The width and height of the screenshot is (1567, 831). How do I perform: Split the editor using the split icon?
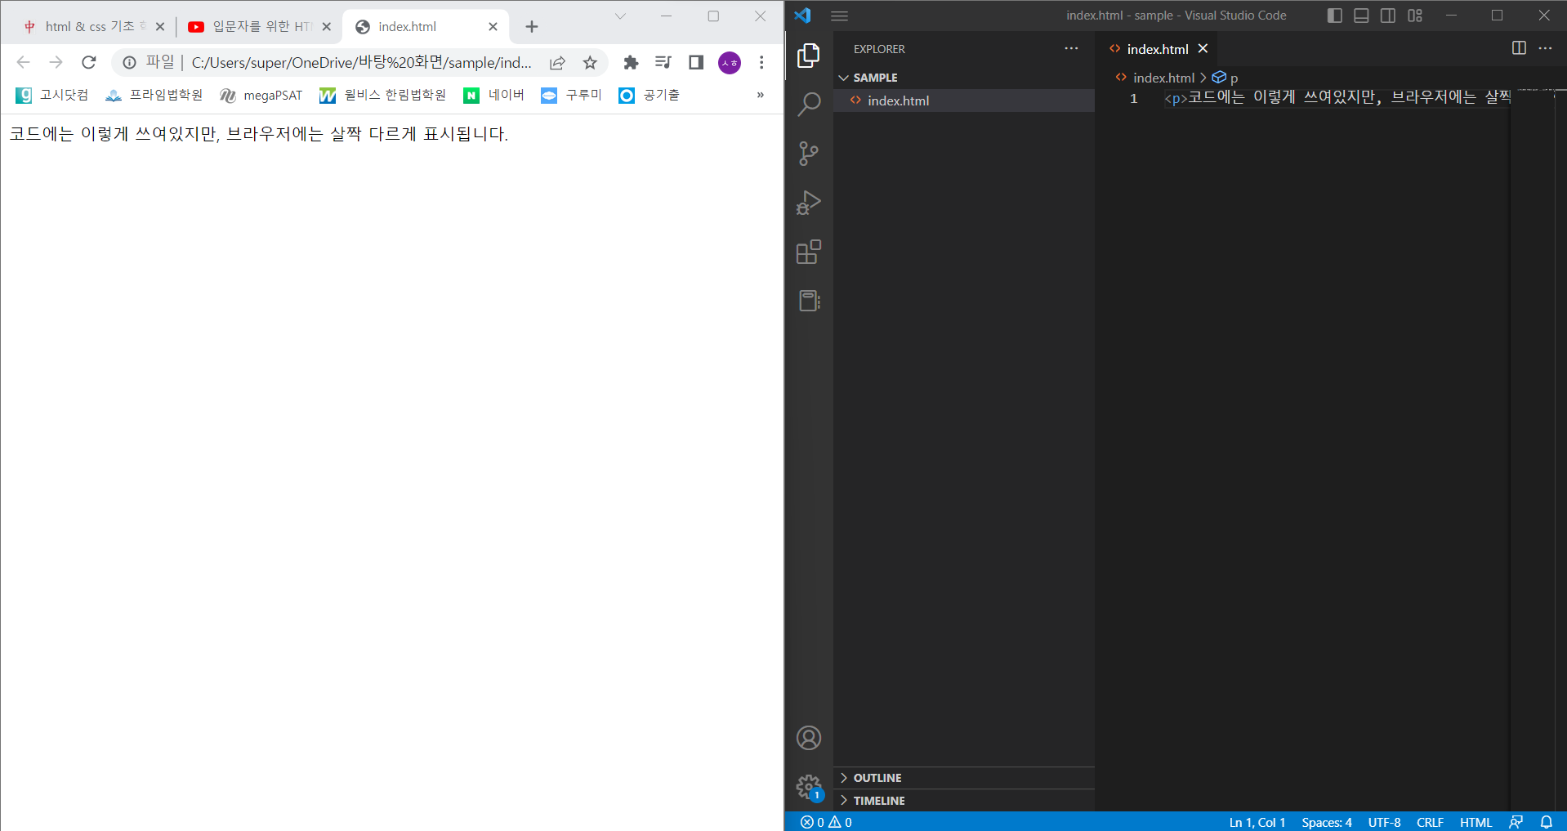pos(1519,48)
